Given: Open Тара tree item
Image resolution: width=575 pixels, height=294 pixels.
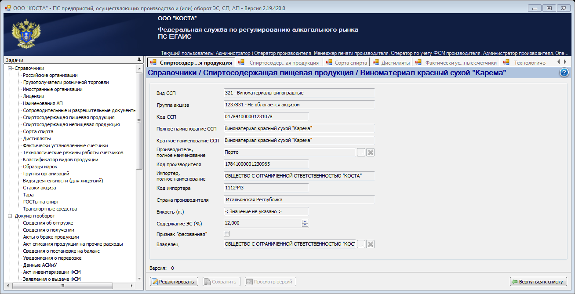Looking at the screenshot, I should [x=28, y=195].
